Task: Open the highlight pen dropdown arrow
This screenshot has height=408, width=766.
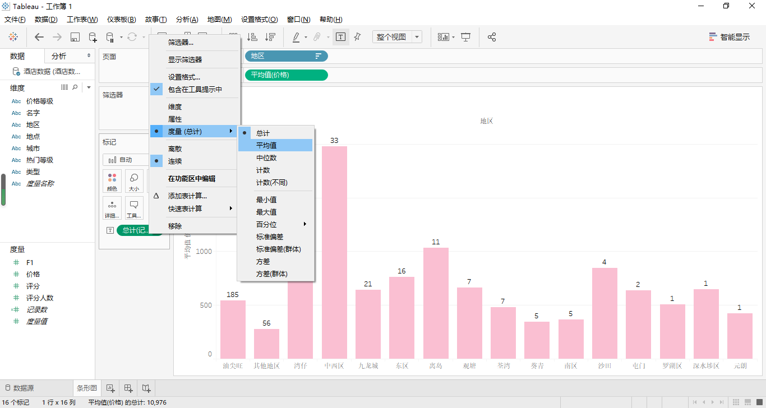Action: (306, 38)
